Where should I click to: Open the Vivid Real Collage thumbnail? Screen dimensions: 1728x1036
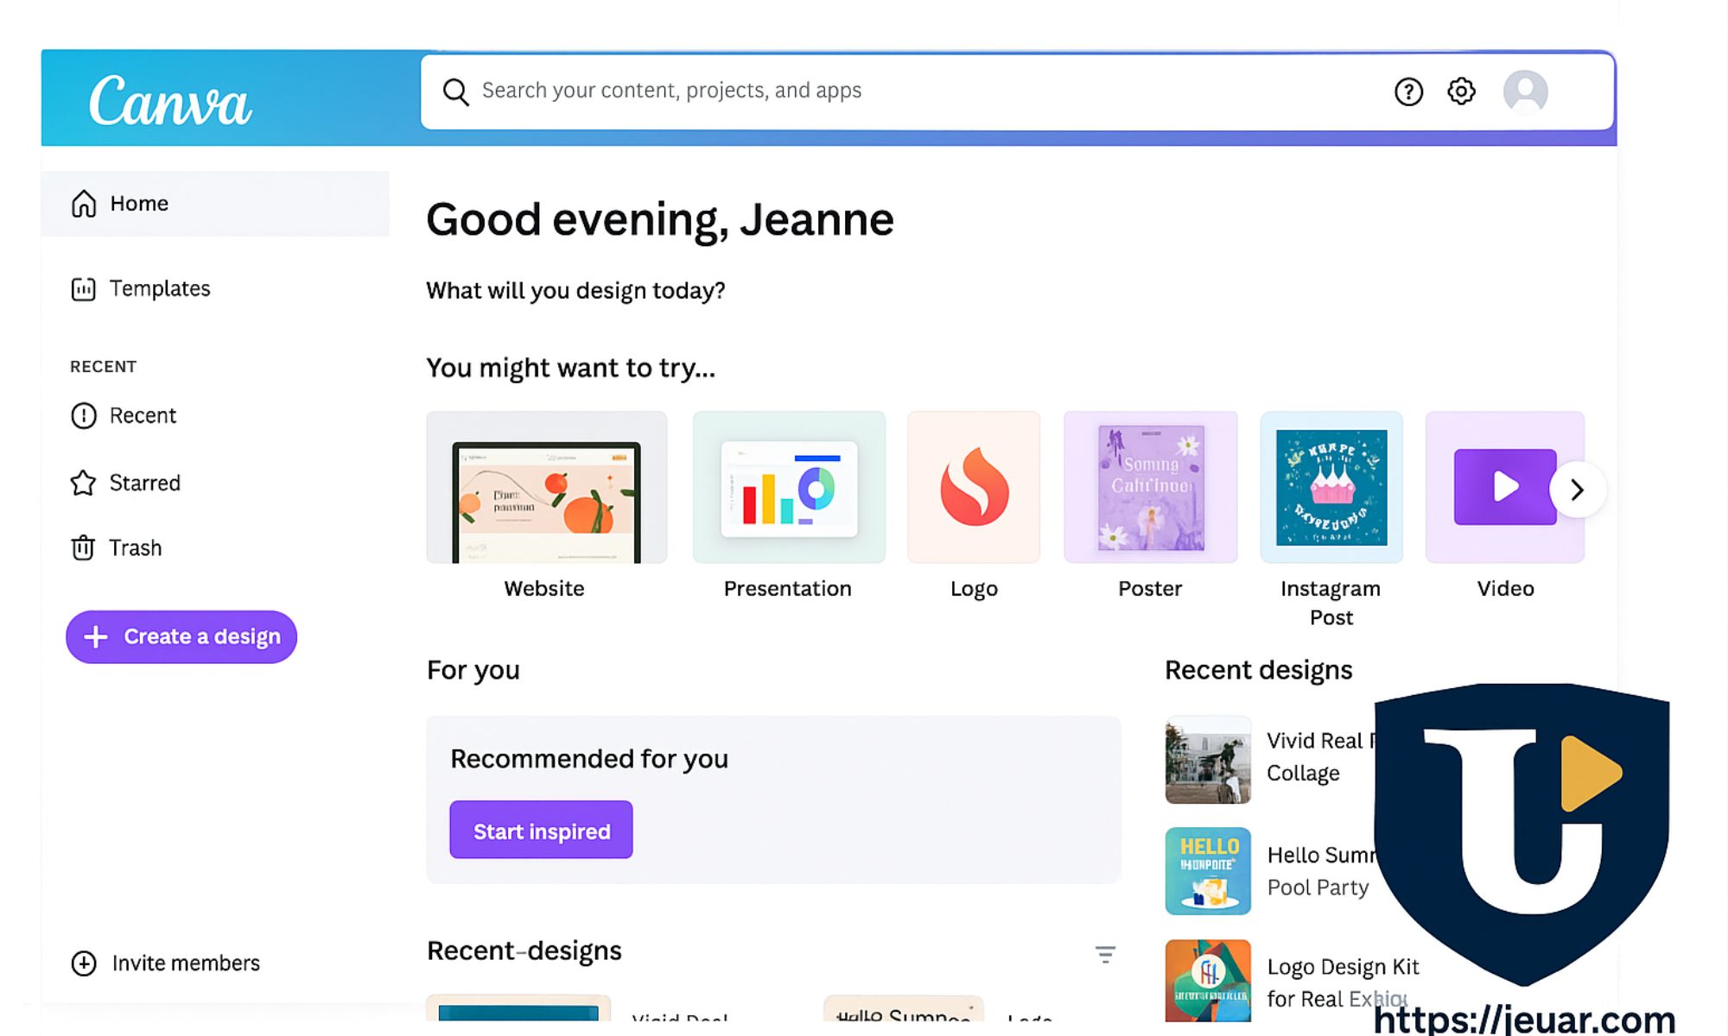(x=1207, y=760)
